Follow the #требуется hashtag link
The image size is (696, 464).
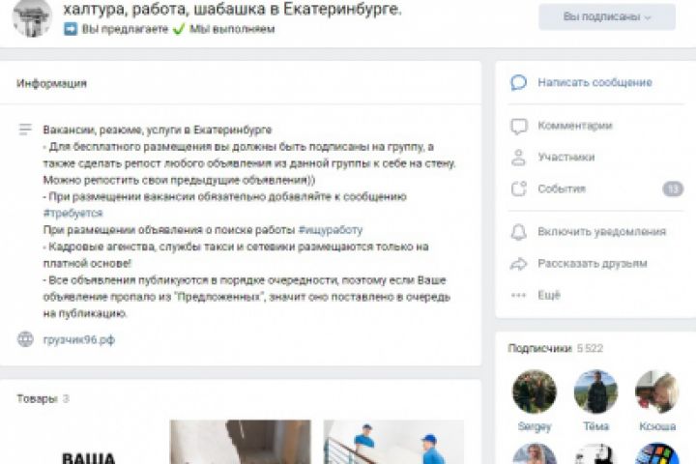[72, 213]
